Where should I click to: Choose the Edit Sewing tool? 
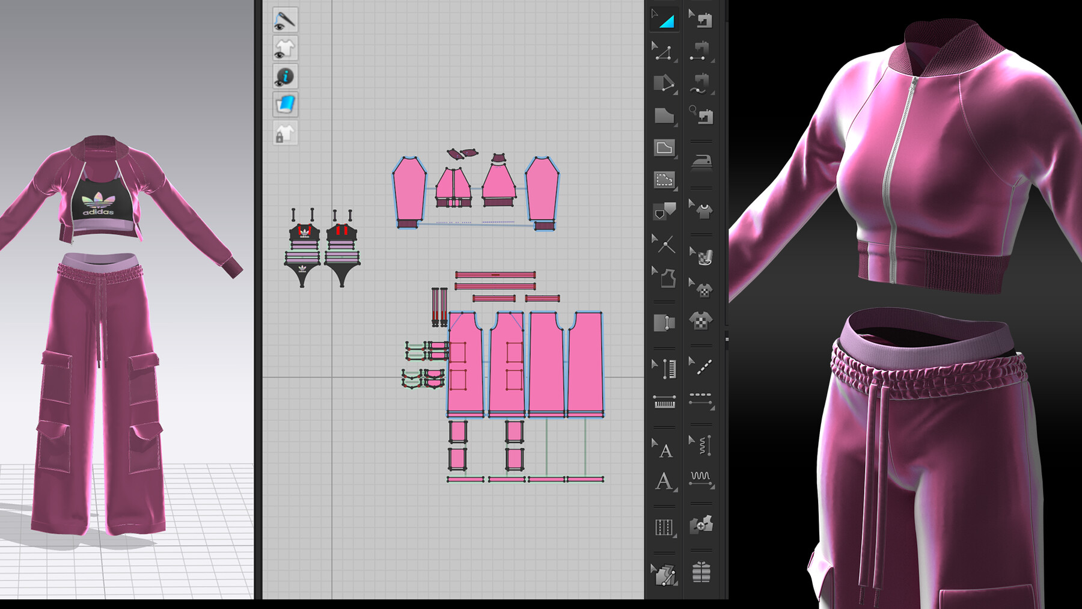point(701,19)
